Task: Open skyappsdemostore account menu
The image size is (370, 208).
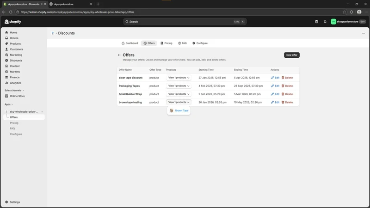Action: 348,22
